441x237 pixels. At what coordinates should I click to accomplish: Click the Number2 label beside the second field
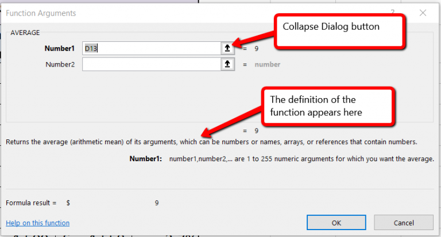click(x=60, y=65)
